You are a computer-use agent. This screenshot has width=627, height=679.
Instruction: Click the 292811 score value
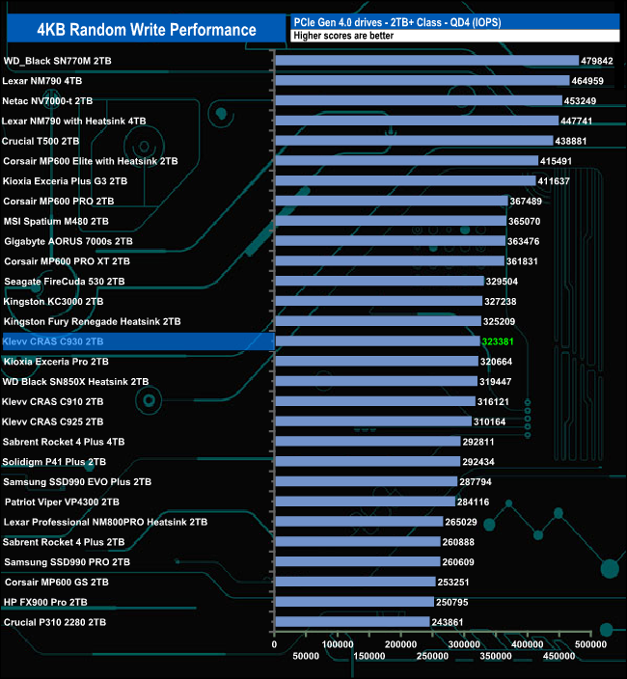click(x=478, y=442)
